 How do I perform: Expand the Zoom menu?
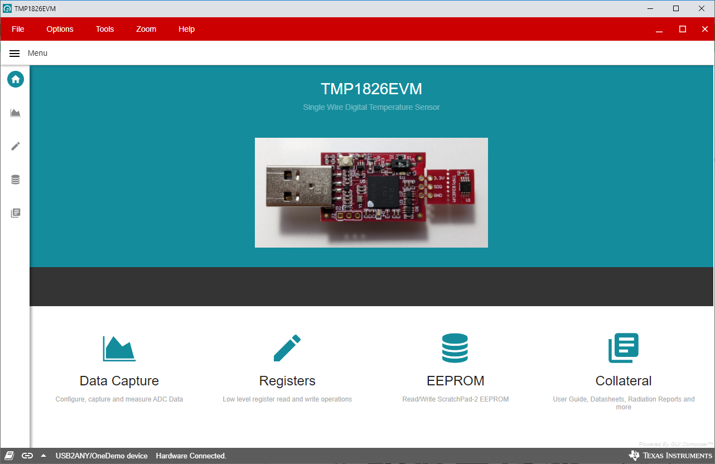tap(146, 29)
